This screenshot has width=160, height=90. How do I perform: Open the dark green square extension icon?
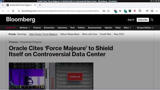pyautogui.click(x=130, y=11)
